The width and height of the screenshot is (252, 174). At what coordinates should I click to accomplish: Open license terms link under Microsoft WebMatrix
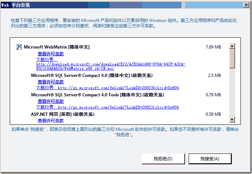51,54
